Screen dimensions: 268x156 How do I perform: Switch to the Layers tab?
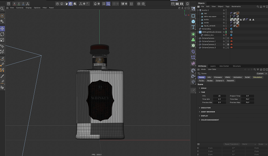[x=212, y=66]
